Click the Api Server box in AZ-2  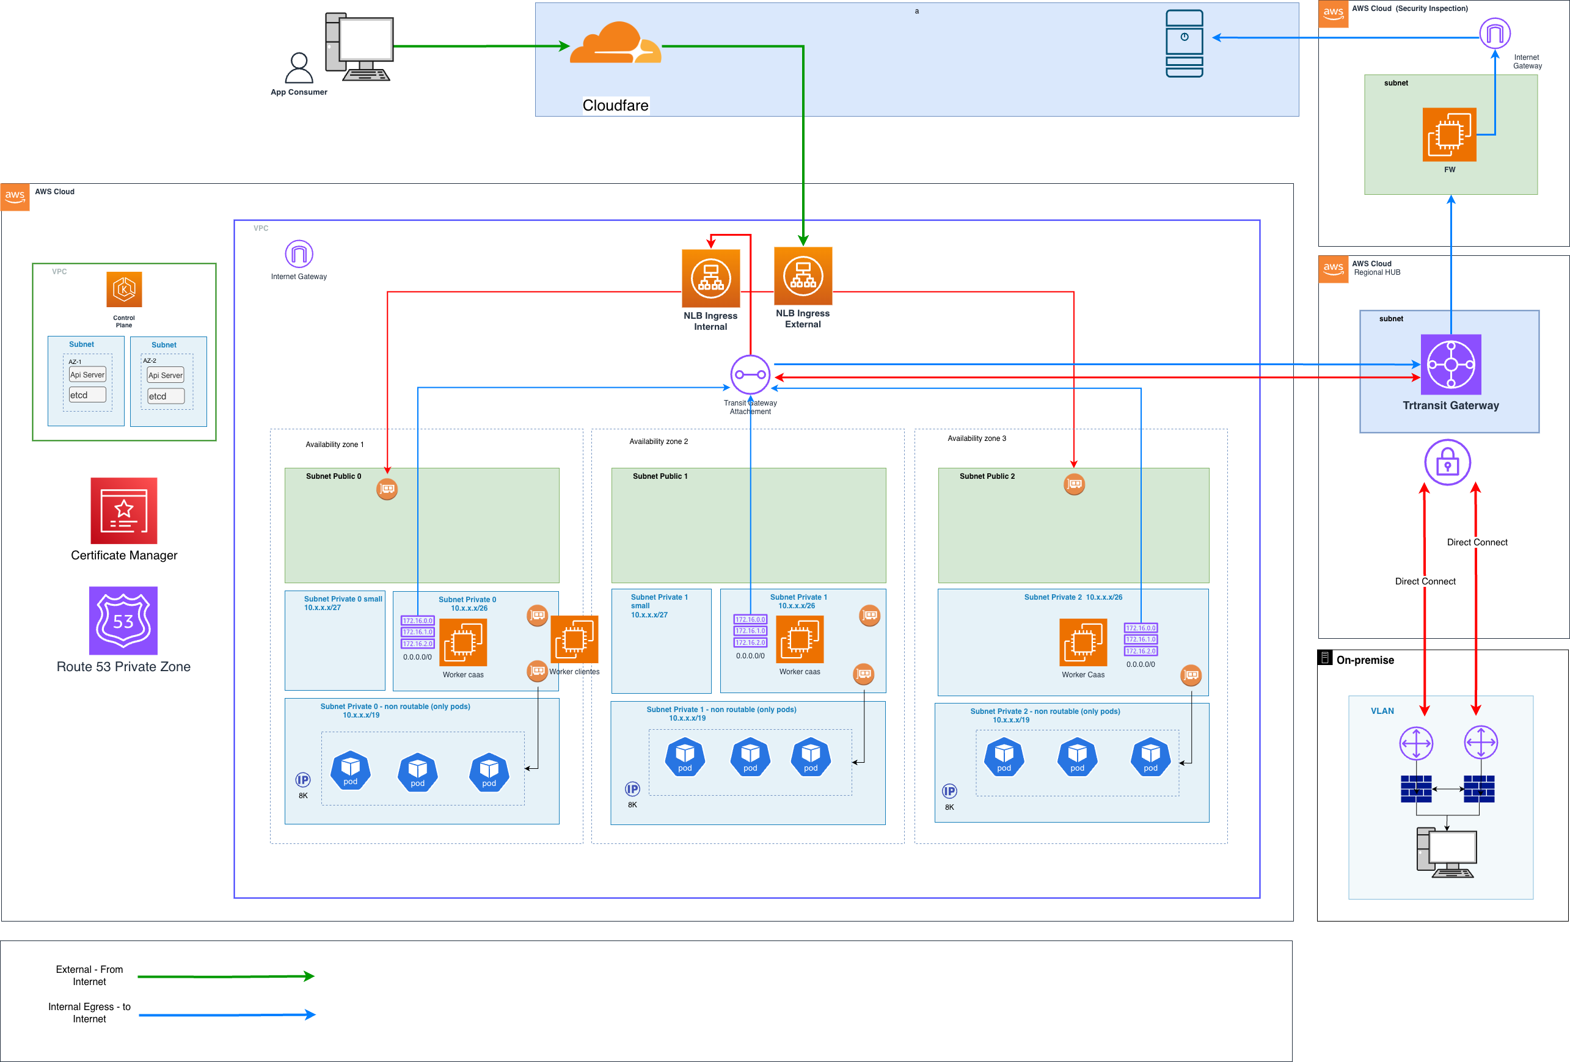[166, 376]
